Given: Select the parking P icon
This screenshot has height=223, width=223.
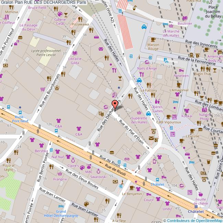Looking at the screenshot, I should pos(166,60).
